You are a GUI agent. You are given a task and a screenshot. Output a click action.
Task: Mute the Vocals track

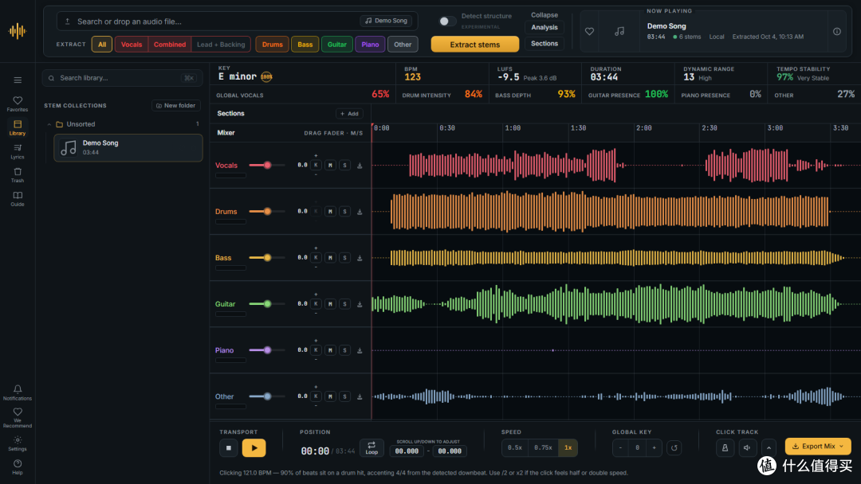coord(330,165)
